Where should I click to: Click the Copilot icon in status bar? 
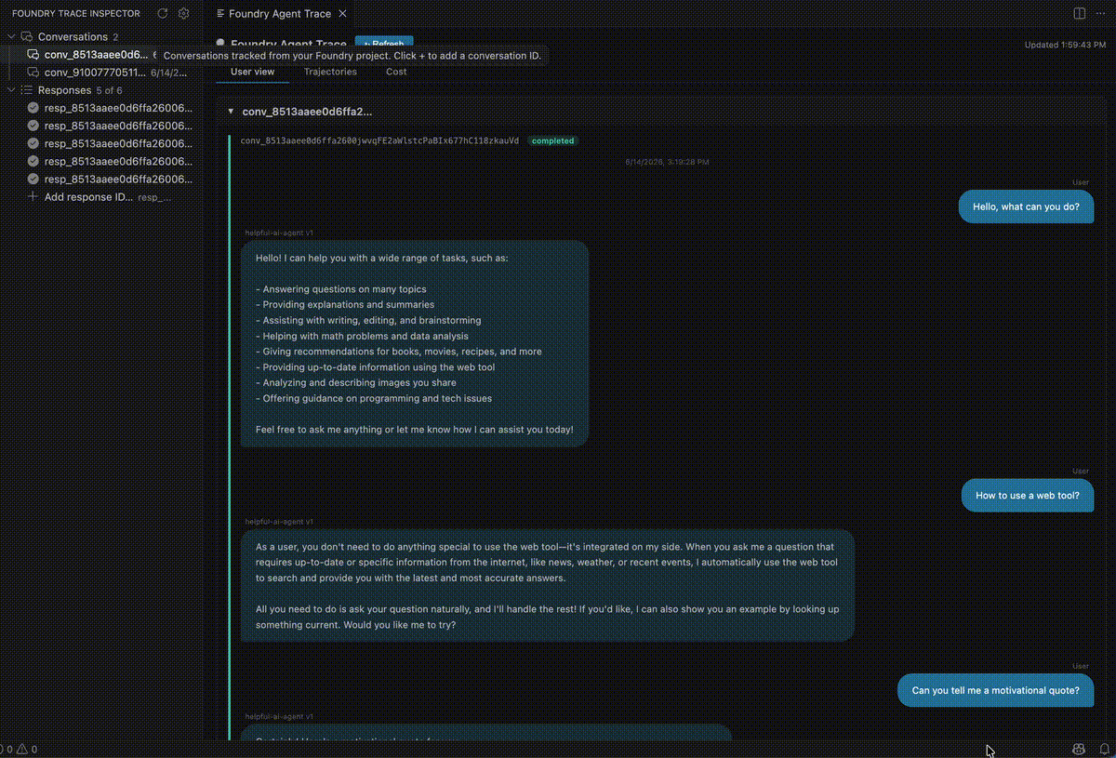(1079, 749)
